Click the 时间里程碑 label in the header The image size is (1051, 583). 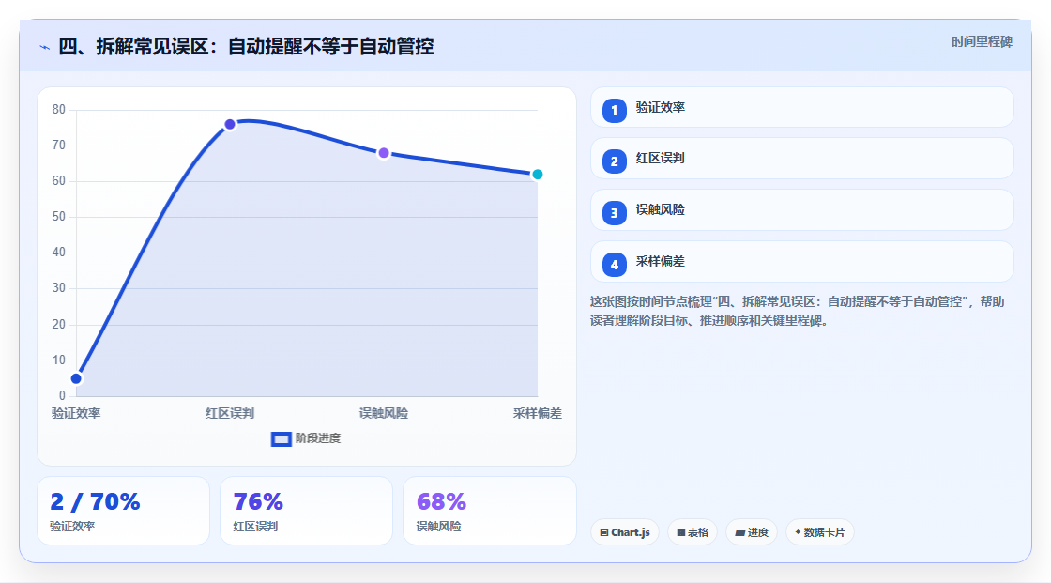point(982,41)
